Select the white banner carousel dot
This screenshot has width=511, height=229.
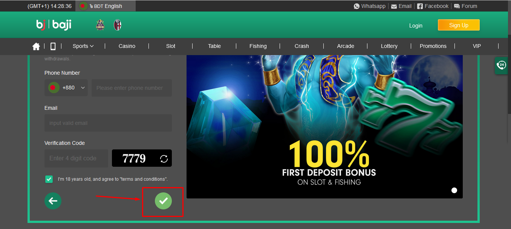tap(454, 190)
